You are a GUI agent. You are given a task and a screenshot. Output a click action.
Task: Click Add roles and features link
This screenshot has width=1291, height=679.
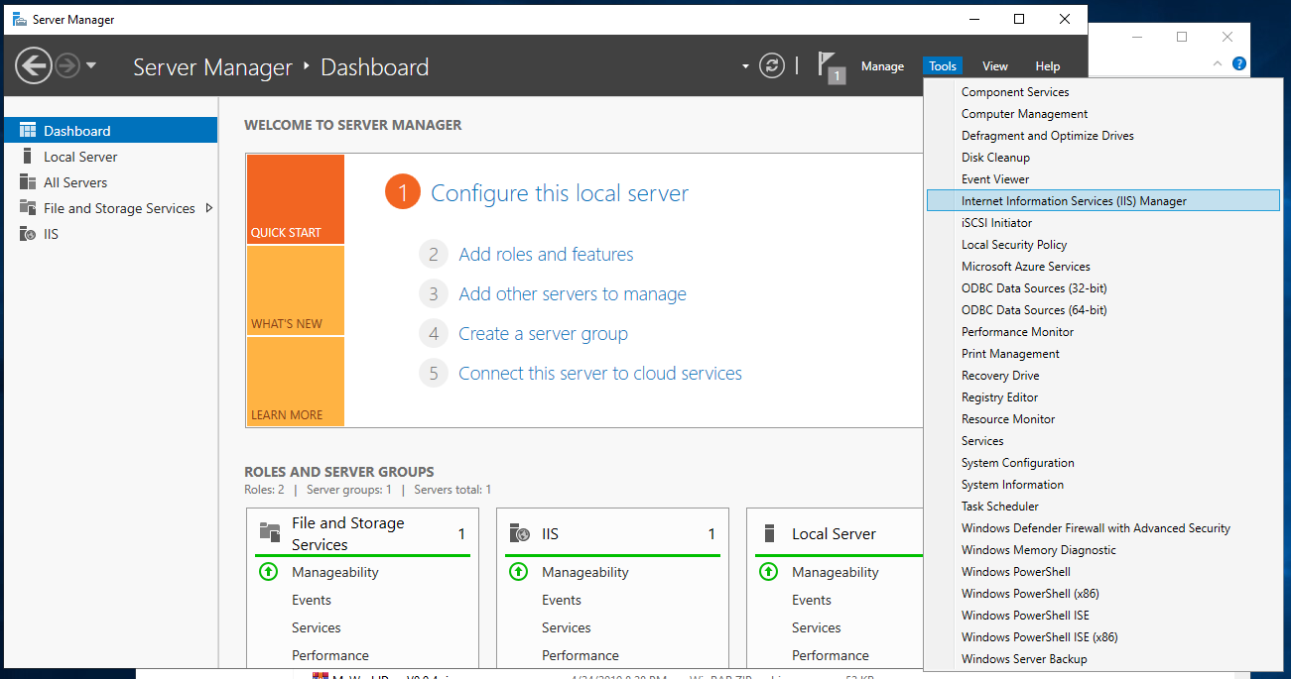[546, 255]
